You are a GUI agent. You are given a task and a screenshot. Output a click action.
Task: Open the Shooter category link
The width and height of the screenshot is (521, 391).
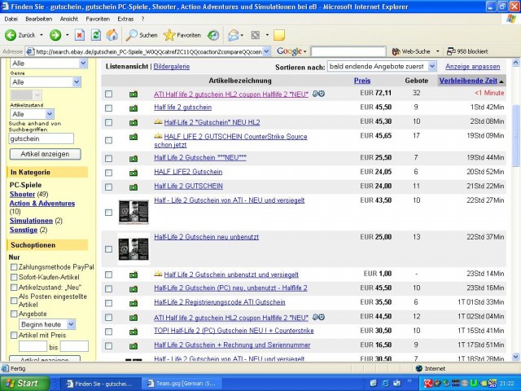point(22,194)
